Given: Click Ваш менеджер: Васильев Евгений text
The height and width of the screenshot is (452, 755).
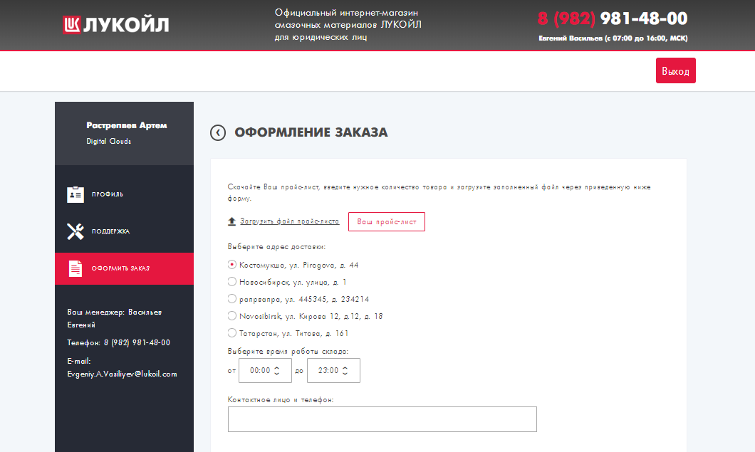Looking at the screenshot, I should 115,319.
